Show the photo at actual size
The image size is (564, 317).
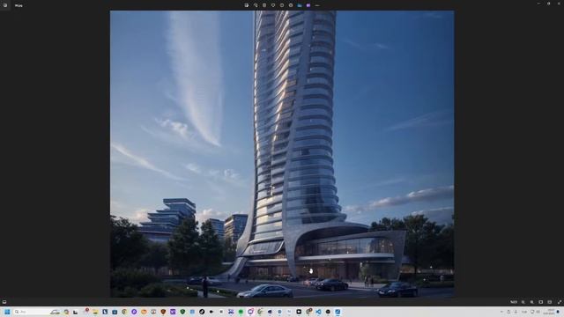pyautogui.click(x=550, y=302)
